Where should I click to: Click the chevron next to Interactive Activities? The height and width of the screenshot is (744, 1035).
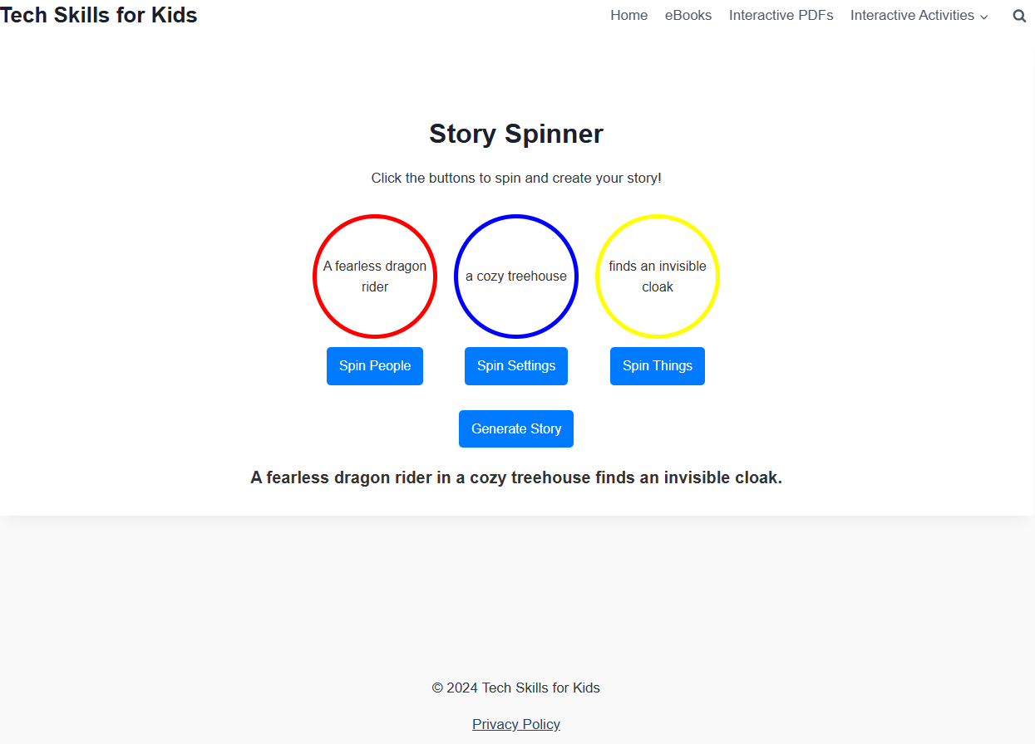985,16
